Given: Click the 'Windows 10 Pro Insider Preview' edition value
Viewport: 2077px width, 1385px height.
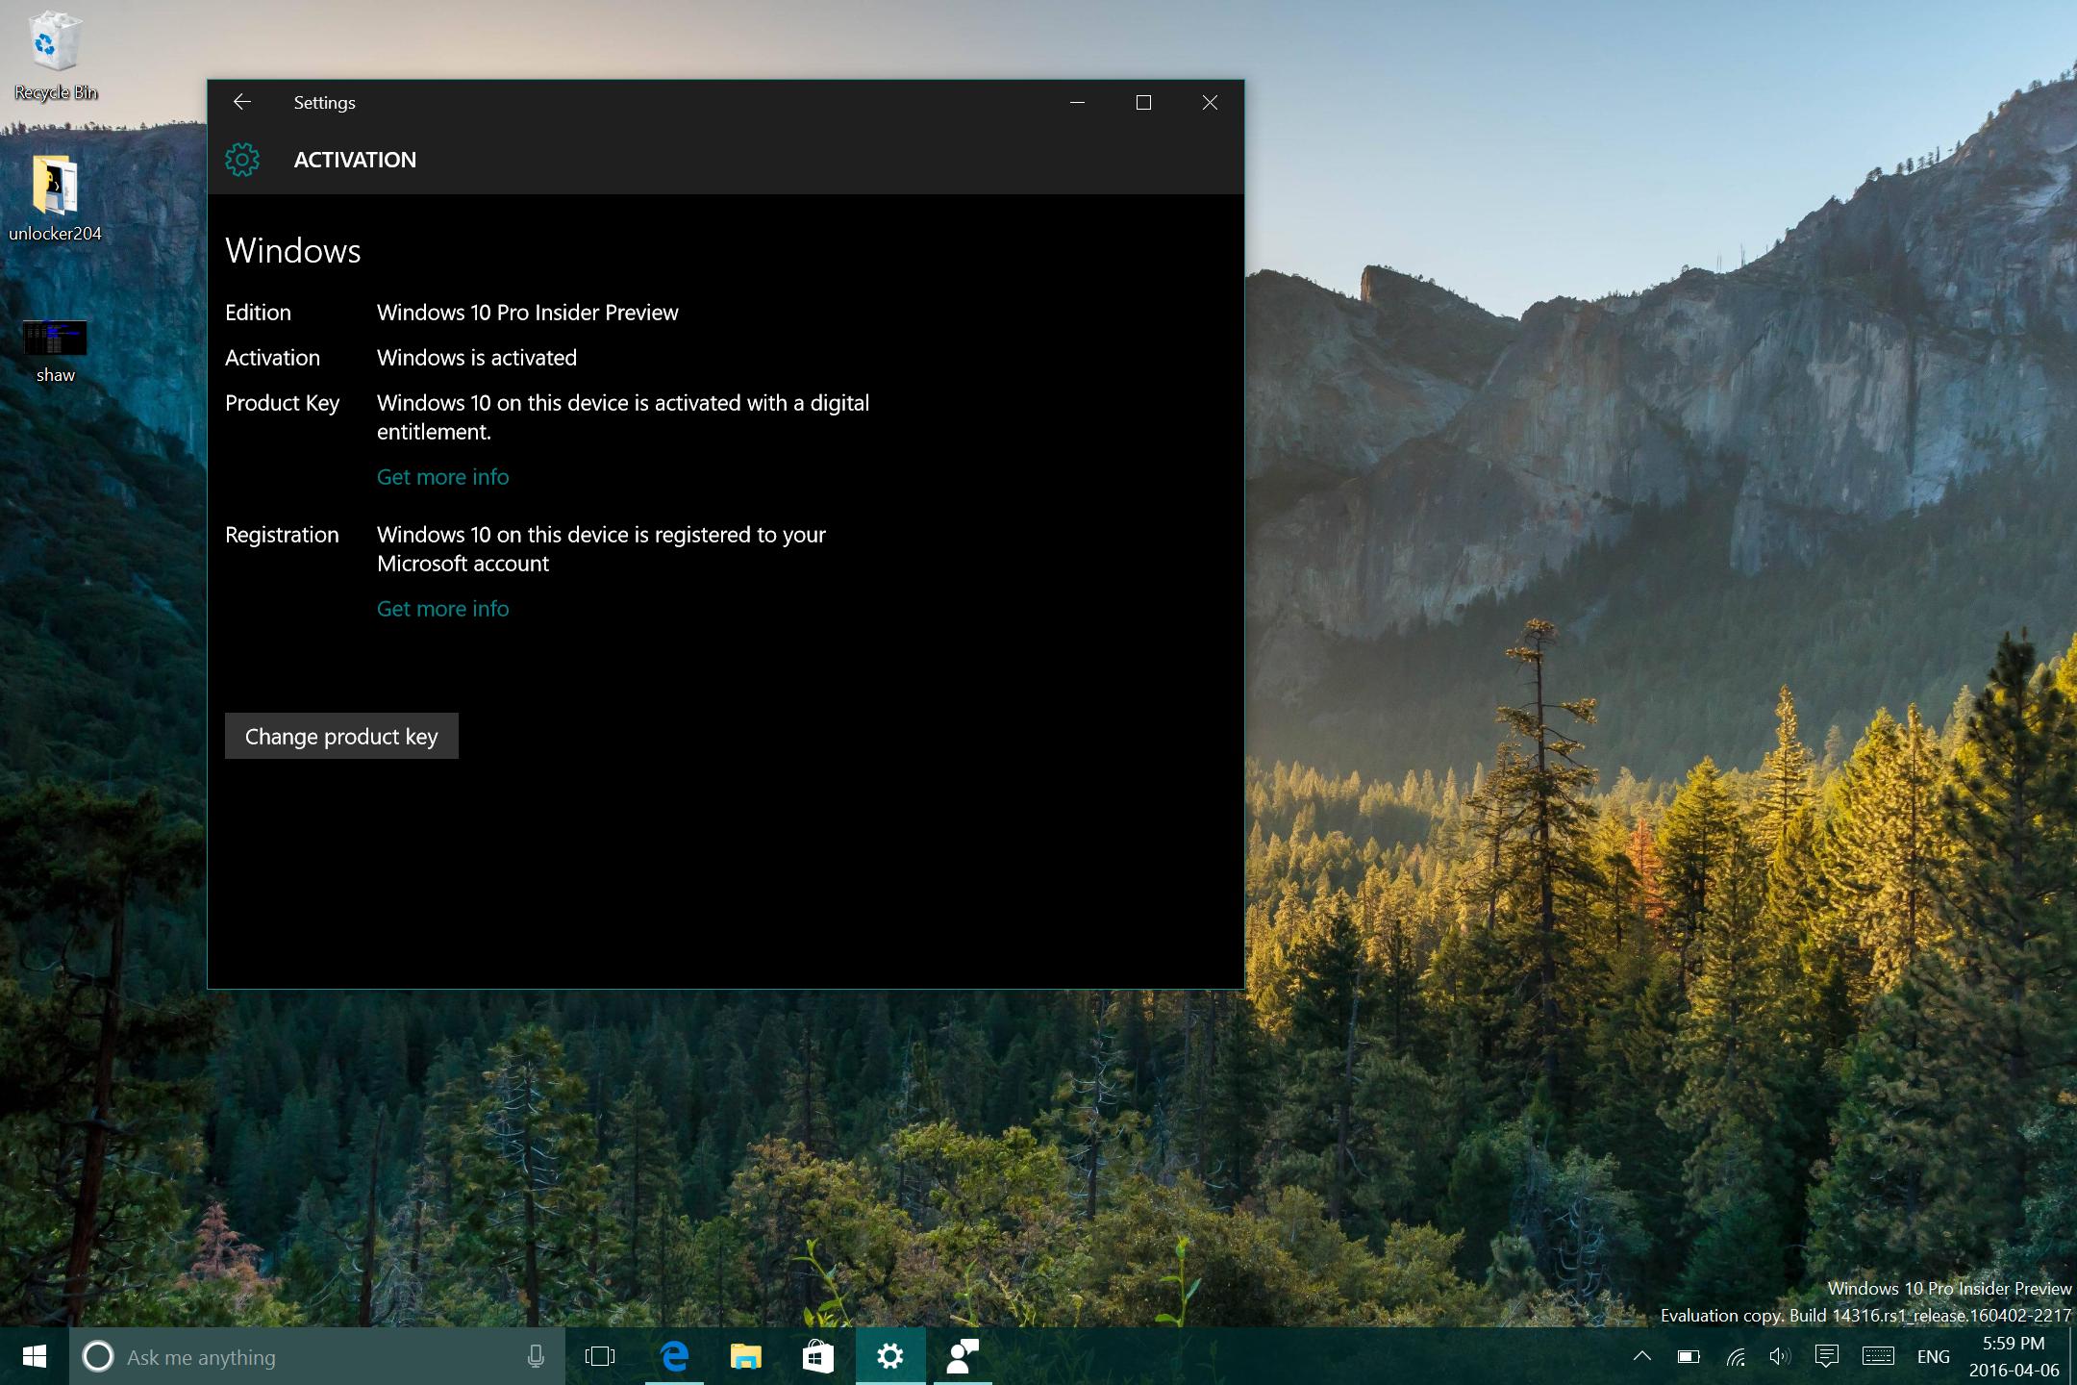Looking at the screenshot, I should pyautogui.click(x=527, y=313).
